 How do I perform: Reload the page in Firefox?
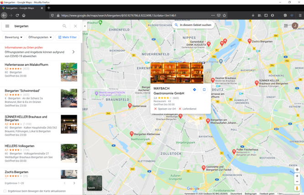17,16
